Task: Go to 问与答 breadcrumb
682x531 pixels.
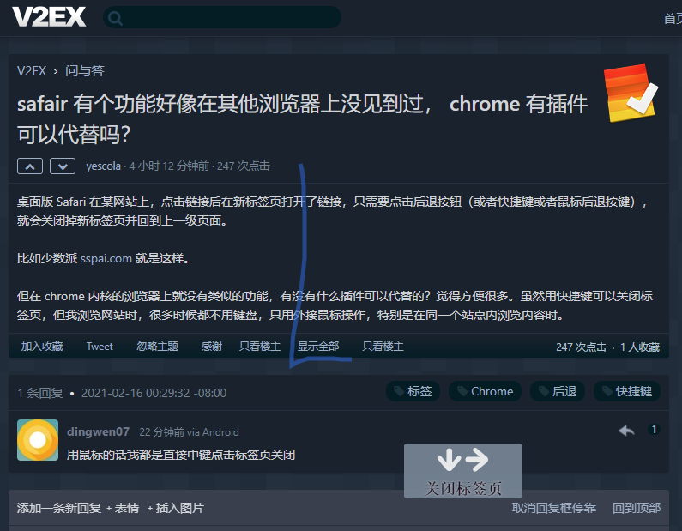Action: [84, 70]
